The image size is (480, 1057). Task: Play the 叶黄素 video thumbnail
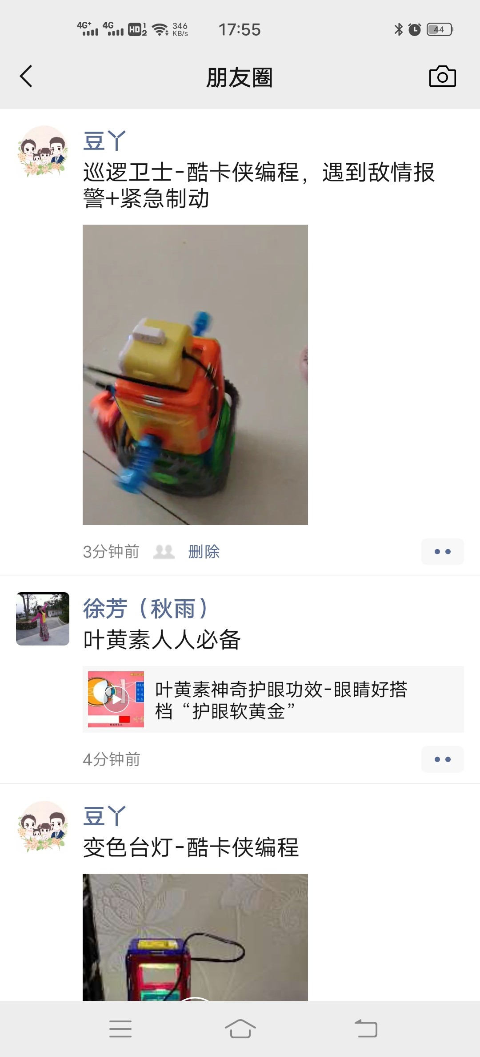tap(116, 699)
